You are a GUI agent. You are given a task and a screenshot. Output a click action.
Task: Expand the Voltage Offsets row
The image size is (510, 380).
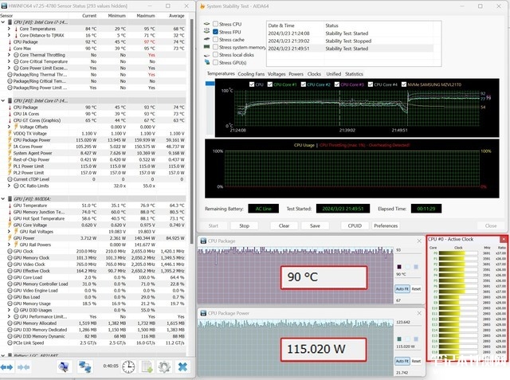(9, 127)
